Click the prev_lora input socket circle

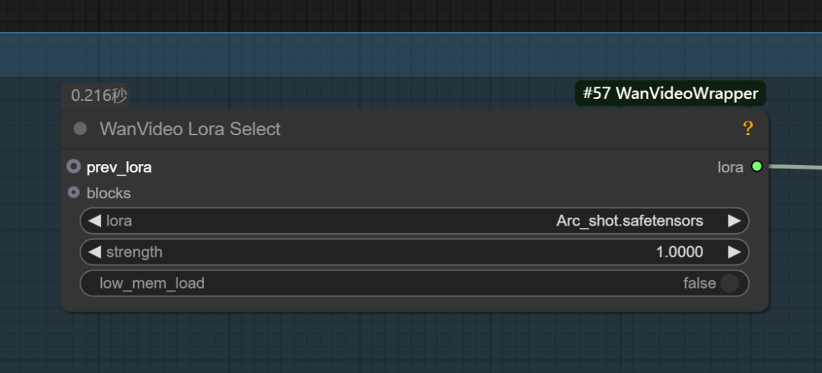(x=74, y=167)
